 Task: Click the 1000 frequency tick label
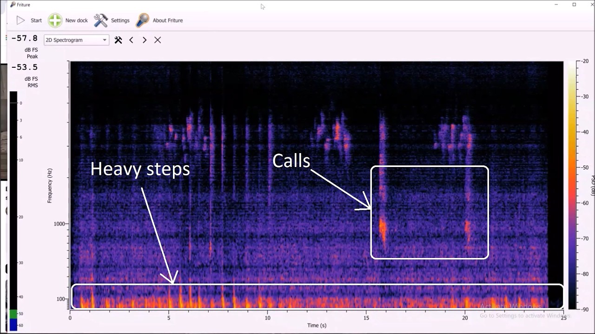[60, 224]
